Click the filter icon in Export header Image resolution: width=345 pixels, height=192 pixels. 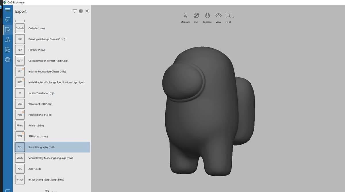[75, 11]
